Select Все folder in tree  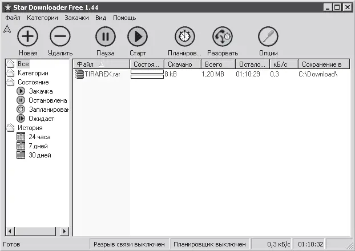point(23,64)
